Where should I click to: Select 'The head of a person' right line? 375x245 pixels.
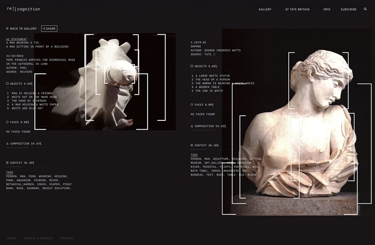(210, 80)
